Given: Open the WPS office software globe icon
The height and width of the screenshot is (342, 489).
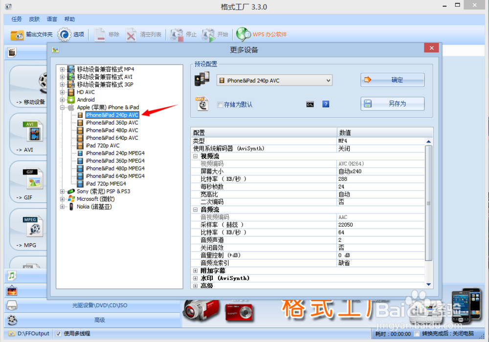Looking at the screenshot, I should (x=243, y=35).
